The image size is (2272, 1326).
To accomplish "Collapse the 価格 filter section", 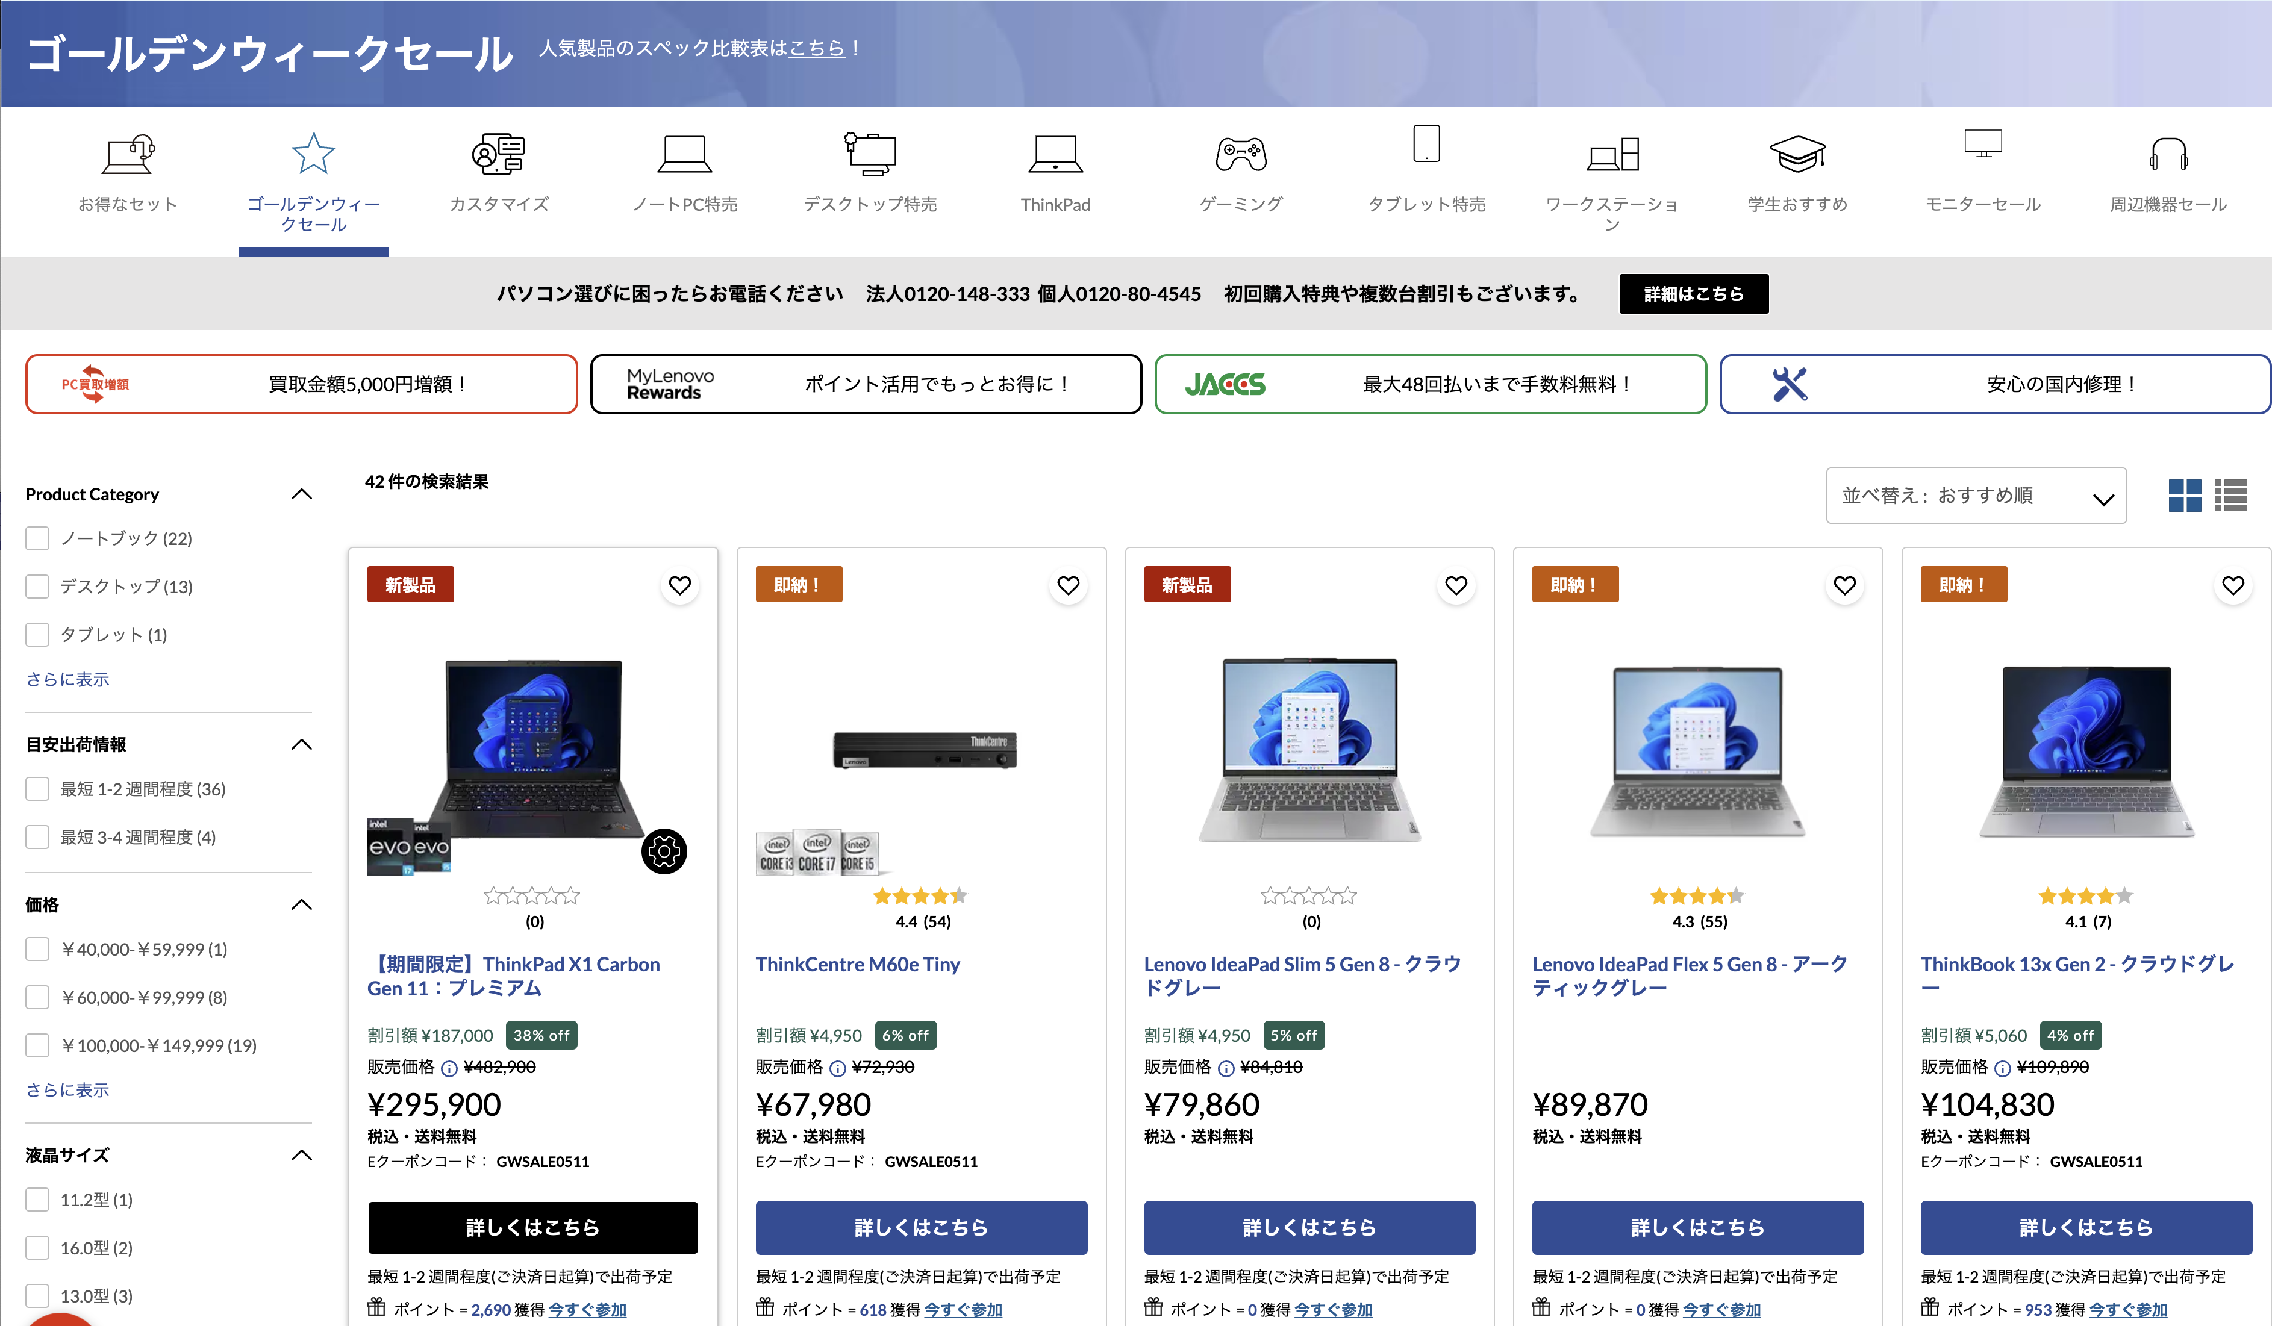I will [x=302, y=905].
